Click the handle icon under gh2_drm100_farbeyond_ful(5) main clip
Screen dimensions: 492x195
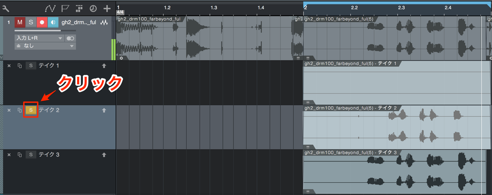308,58
